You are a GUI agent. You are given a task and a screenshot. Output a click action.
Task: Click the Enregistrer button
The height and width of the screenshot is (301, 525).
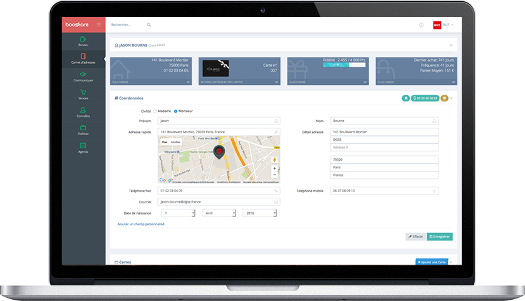(440, 237)
